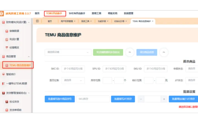Click the 批量填写JIT库存 button
The width and height of the screenshot is (198, 132).
(x=123, y=99)
